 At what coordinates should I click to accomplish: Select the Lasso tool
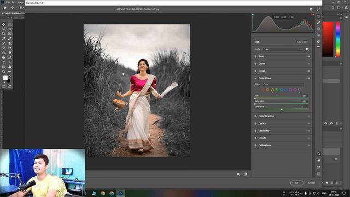pos(4,29)
